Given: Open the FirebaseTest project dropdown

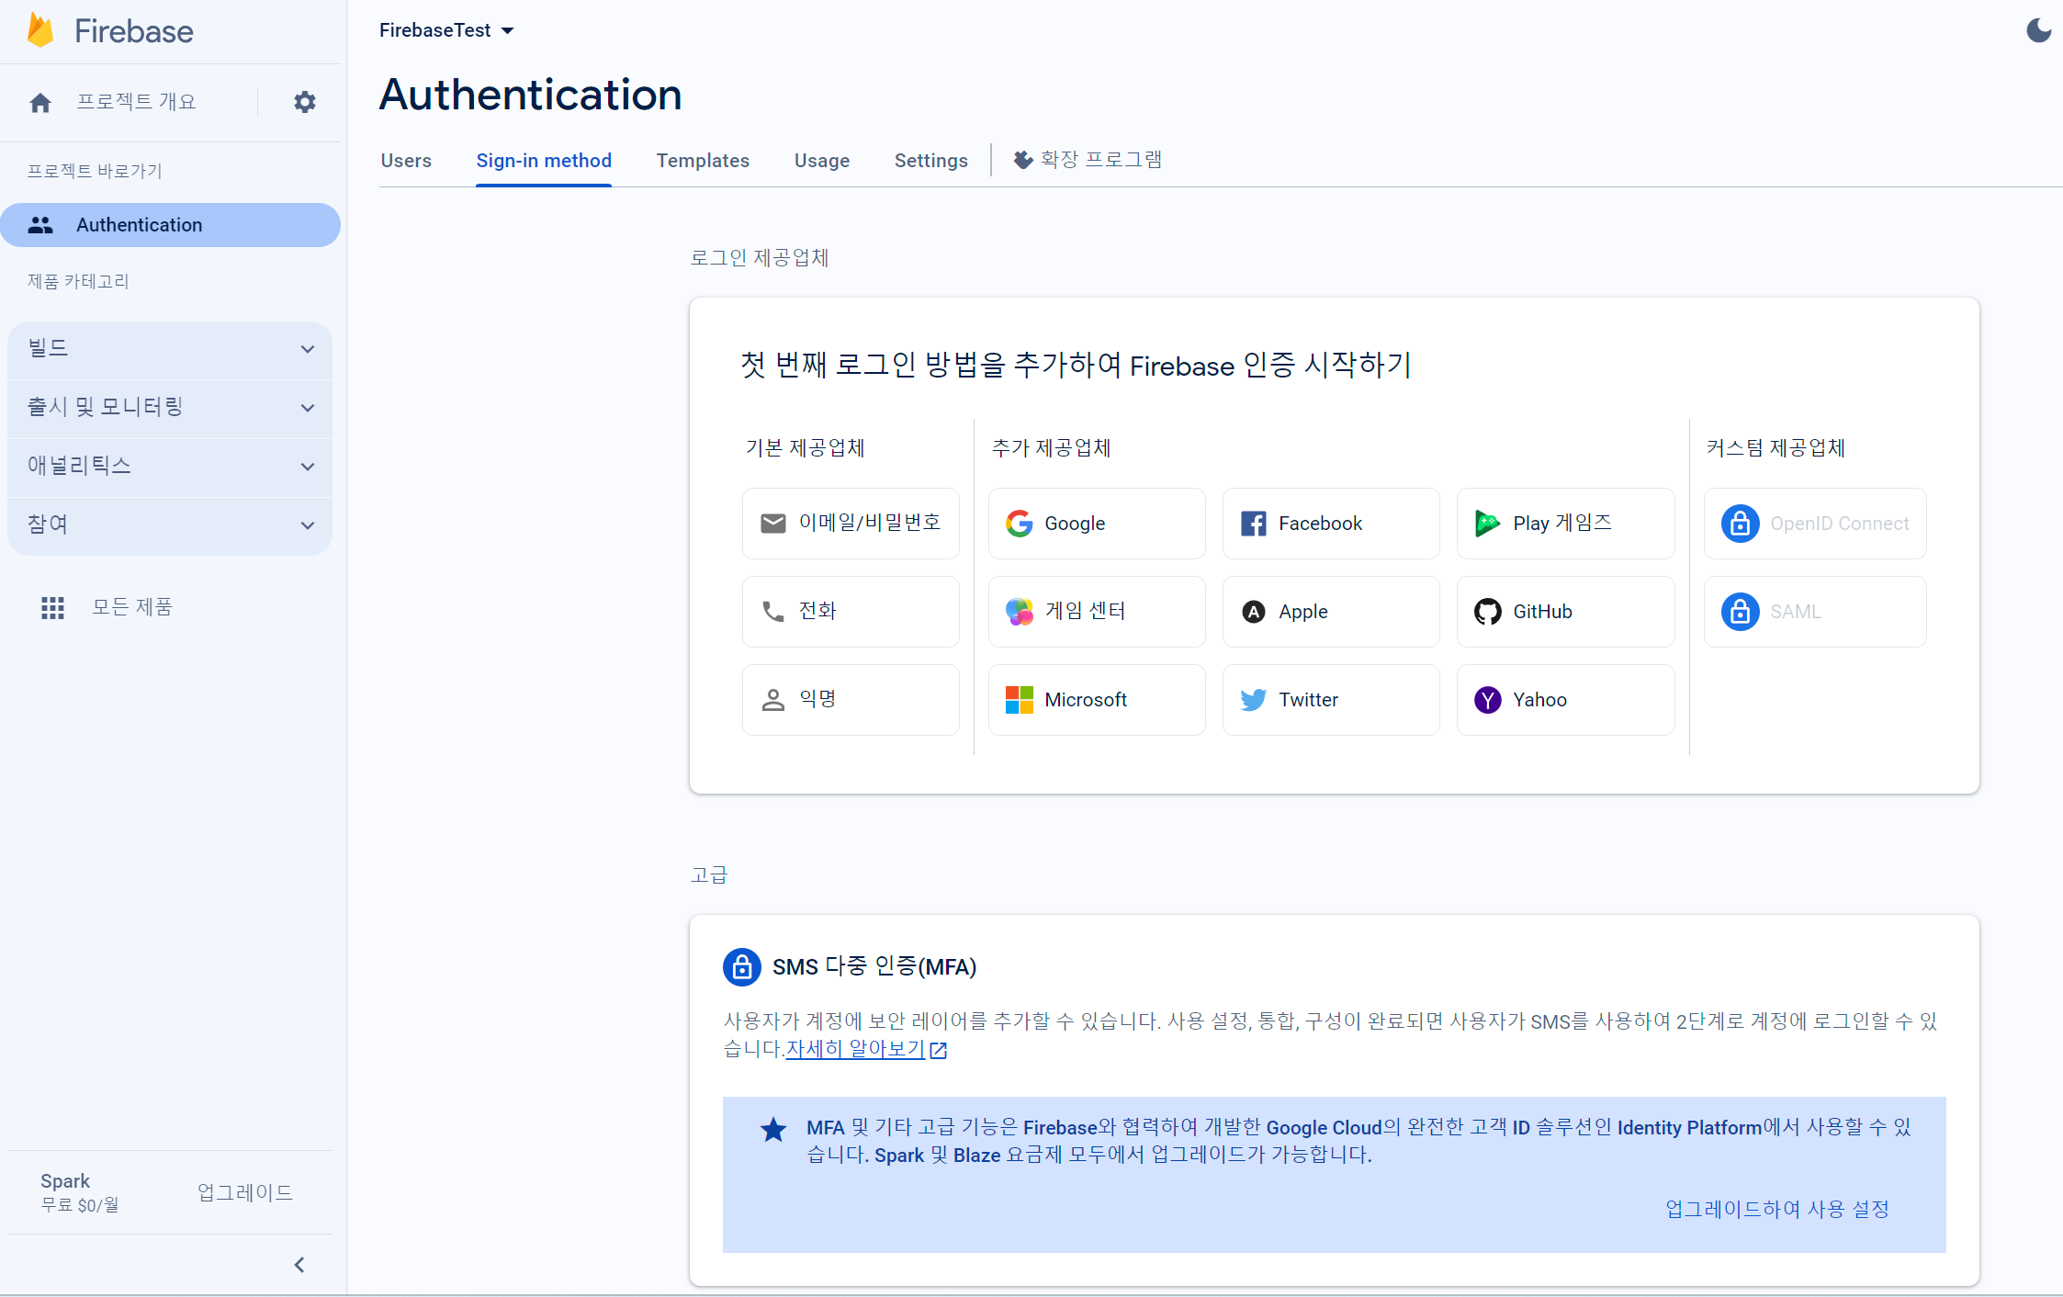Looking at the screenshot, I should 446,30.
